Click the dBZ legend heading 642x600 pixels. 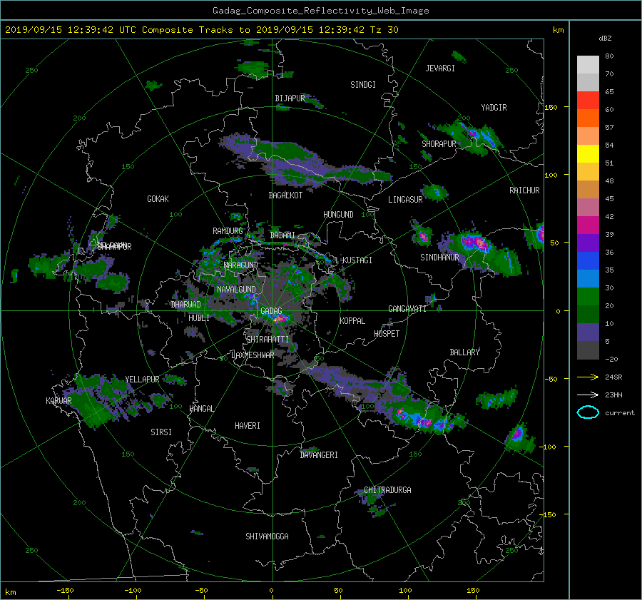pos(605,38)
